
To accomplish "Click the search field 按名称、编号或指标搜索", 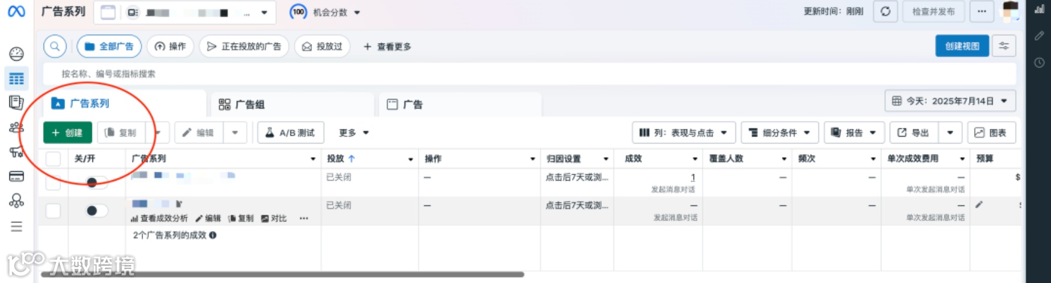I will [530, 74].
